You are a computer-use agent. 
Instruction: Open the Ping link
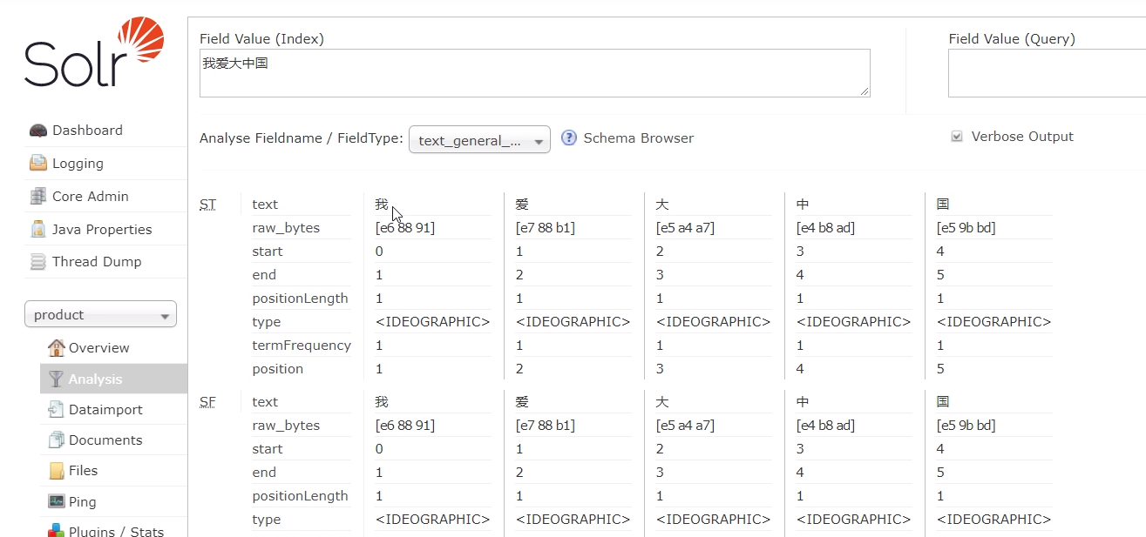click(83, 502)
